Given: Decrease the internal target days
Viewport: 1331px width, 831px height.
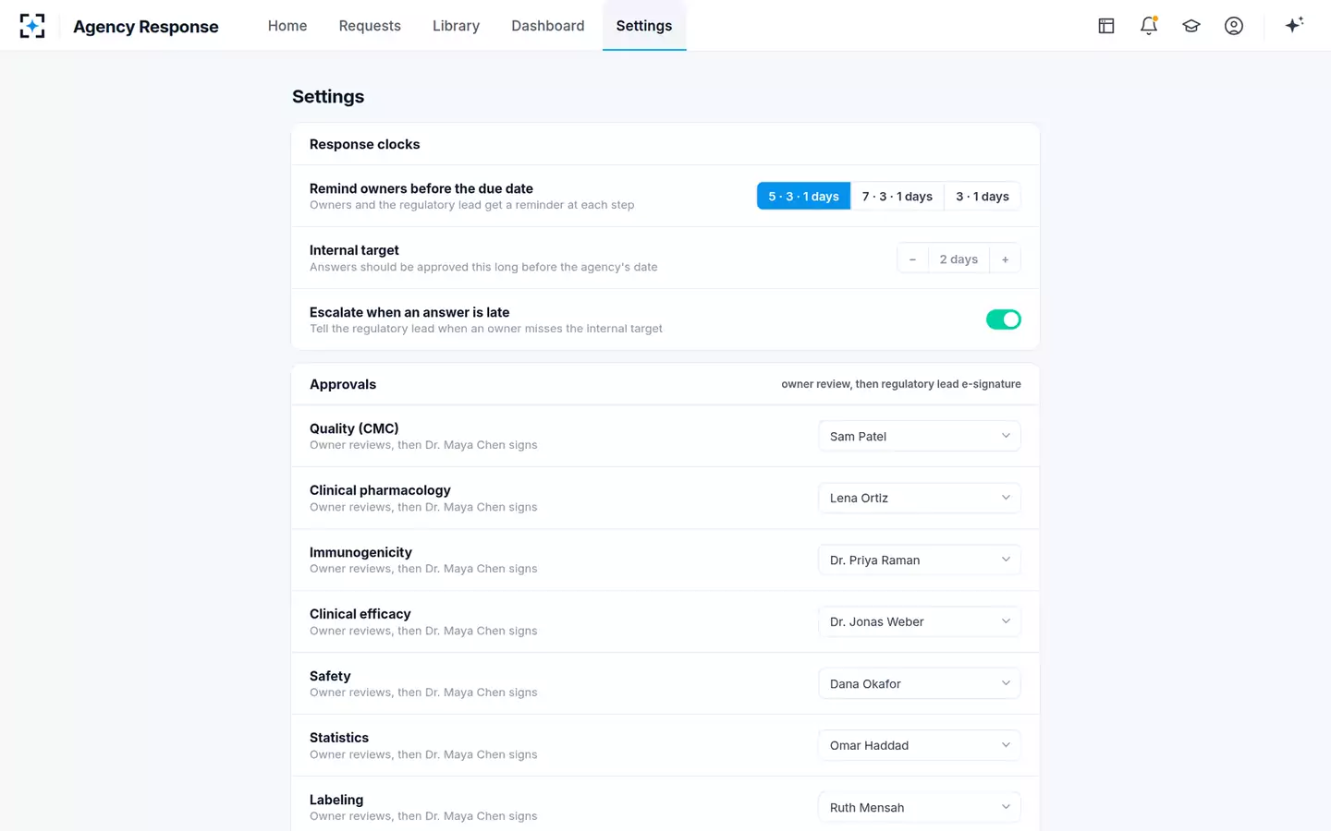Looking at the screenshot, I should click(x=912, y=259).
